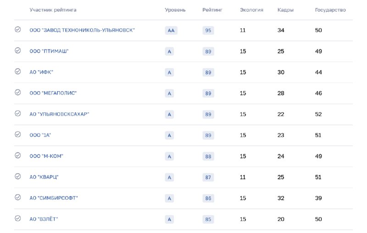Image resolution: width=367 pixels, height=233 pixels.
Task: Click check icon beside ООО "МЕГАПОЛИС"
Action: [x=18, y=92]
